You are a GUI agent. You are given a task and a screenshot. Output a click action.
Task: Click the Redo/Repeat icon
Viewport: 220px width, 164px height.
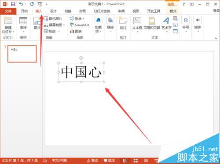coord(32,4)
